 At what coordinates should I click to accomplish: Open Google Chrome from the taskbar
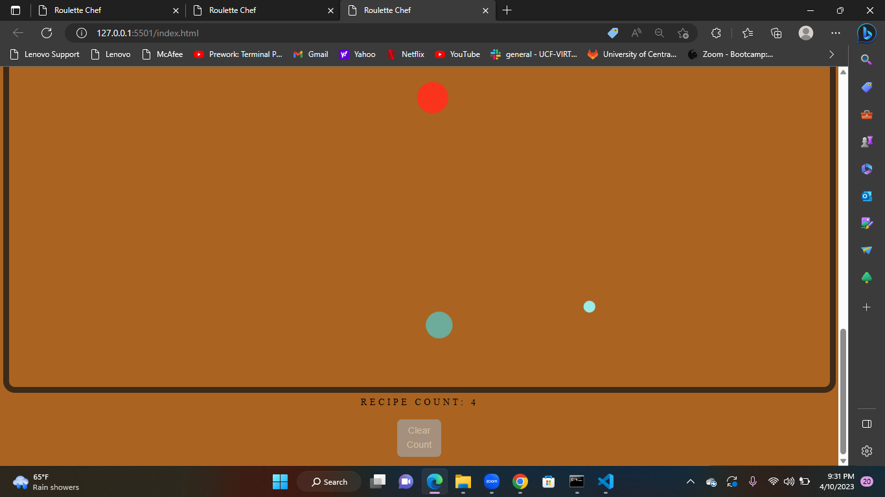520,481
